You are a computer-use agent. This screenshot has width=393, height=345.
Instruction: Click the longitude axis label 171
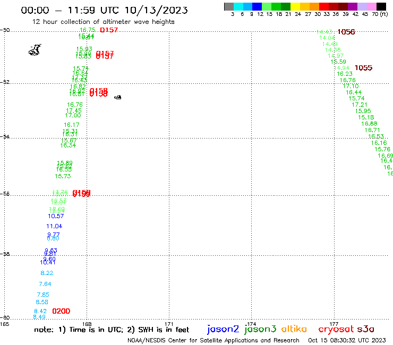point(169,324)
